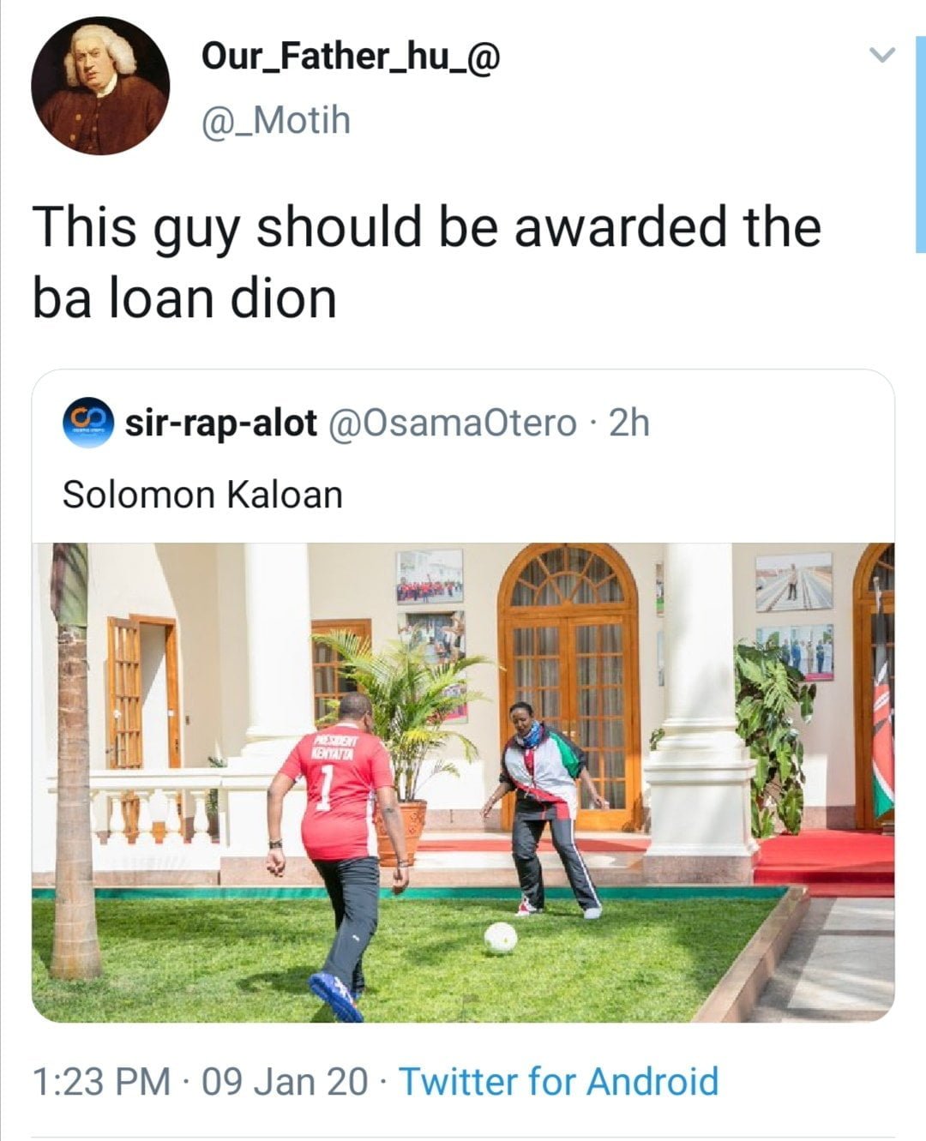Image resolution: width=926 pixels, height=1141 pixels.
Task: Open the sir-rap-alot quoted author name
Action: [x=221, y=423]
